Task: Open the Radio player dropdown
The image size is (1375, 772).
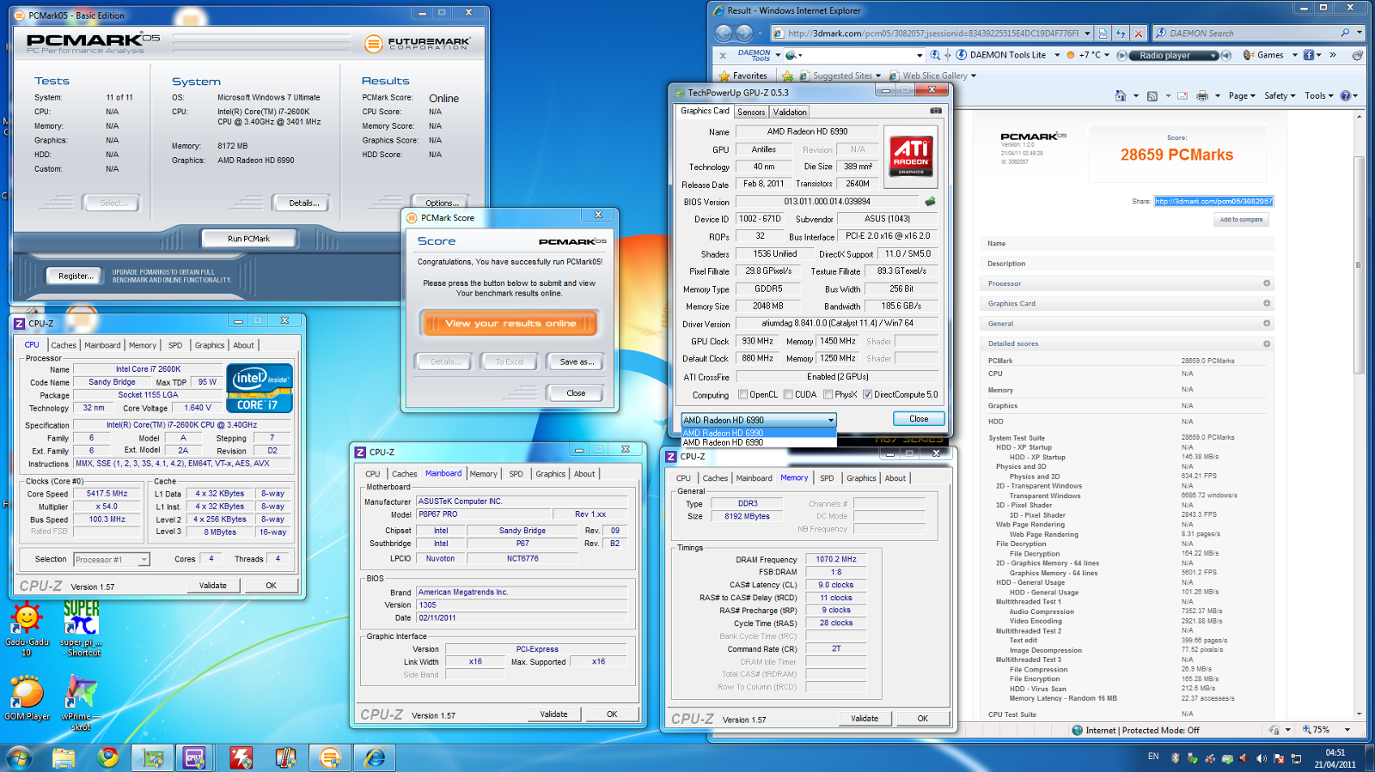Action: [x=1213, y=55]
